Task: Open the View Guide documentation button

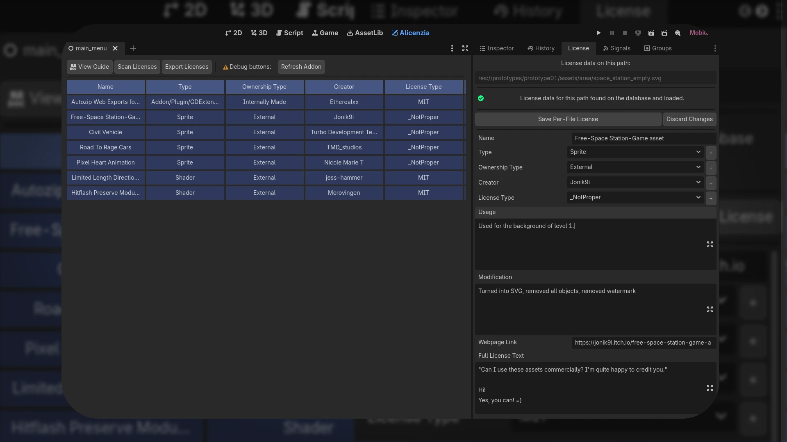Action: pyautogui.click(x=89, y=67)
